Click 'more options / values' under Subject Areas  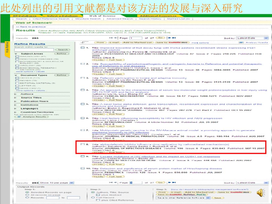(30, 71)
